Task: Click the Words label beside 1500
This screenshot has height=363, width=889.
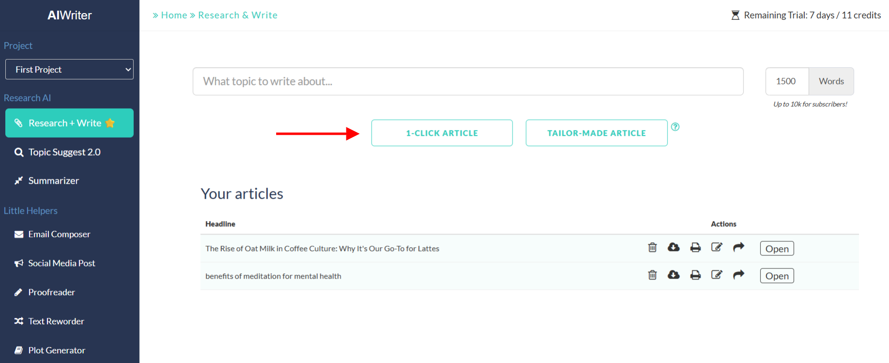Action: (831, 81)
